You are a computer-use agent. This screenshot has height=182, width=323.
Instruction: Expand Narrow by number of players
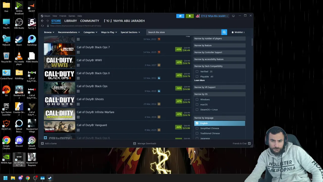pyautogui.click(x=220, y=38)
